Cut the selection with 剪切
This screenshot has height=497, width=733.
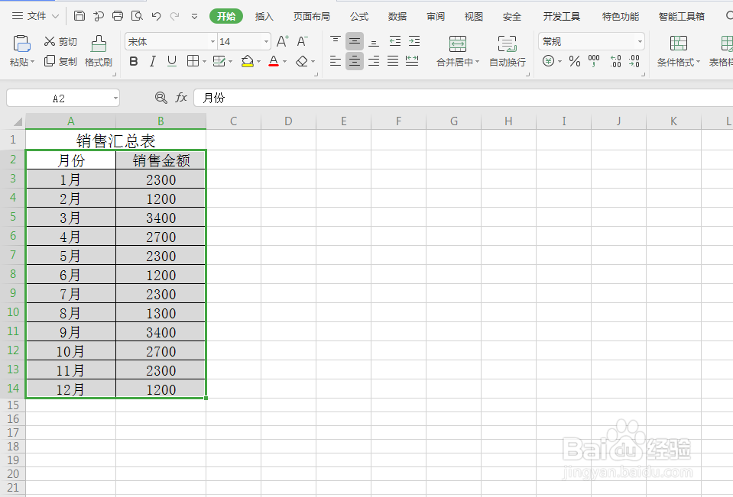click(x=60, y=41)
